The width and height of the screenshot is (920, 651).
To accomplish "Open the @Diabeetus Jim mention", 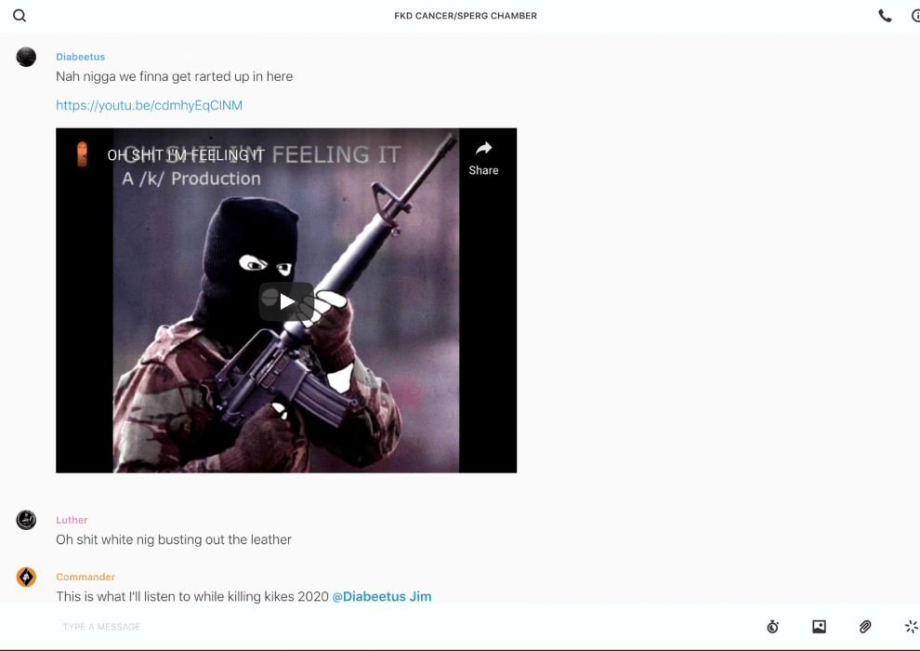I will point(381,596).
